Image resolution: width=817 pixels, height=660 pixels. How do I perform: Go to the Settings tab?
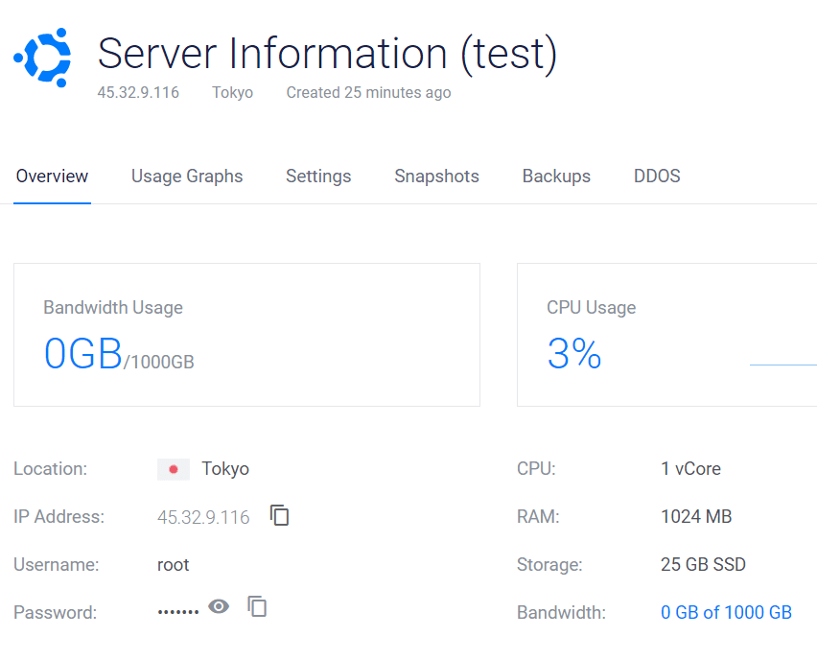(x=318, y=177)
